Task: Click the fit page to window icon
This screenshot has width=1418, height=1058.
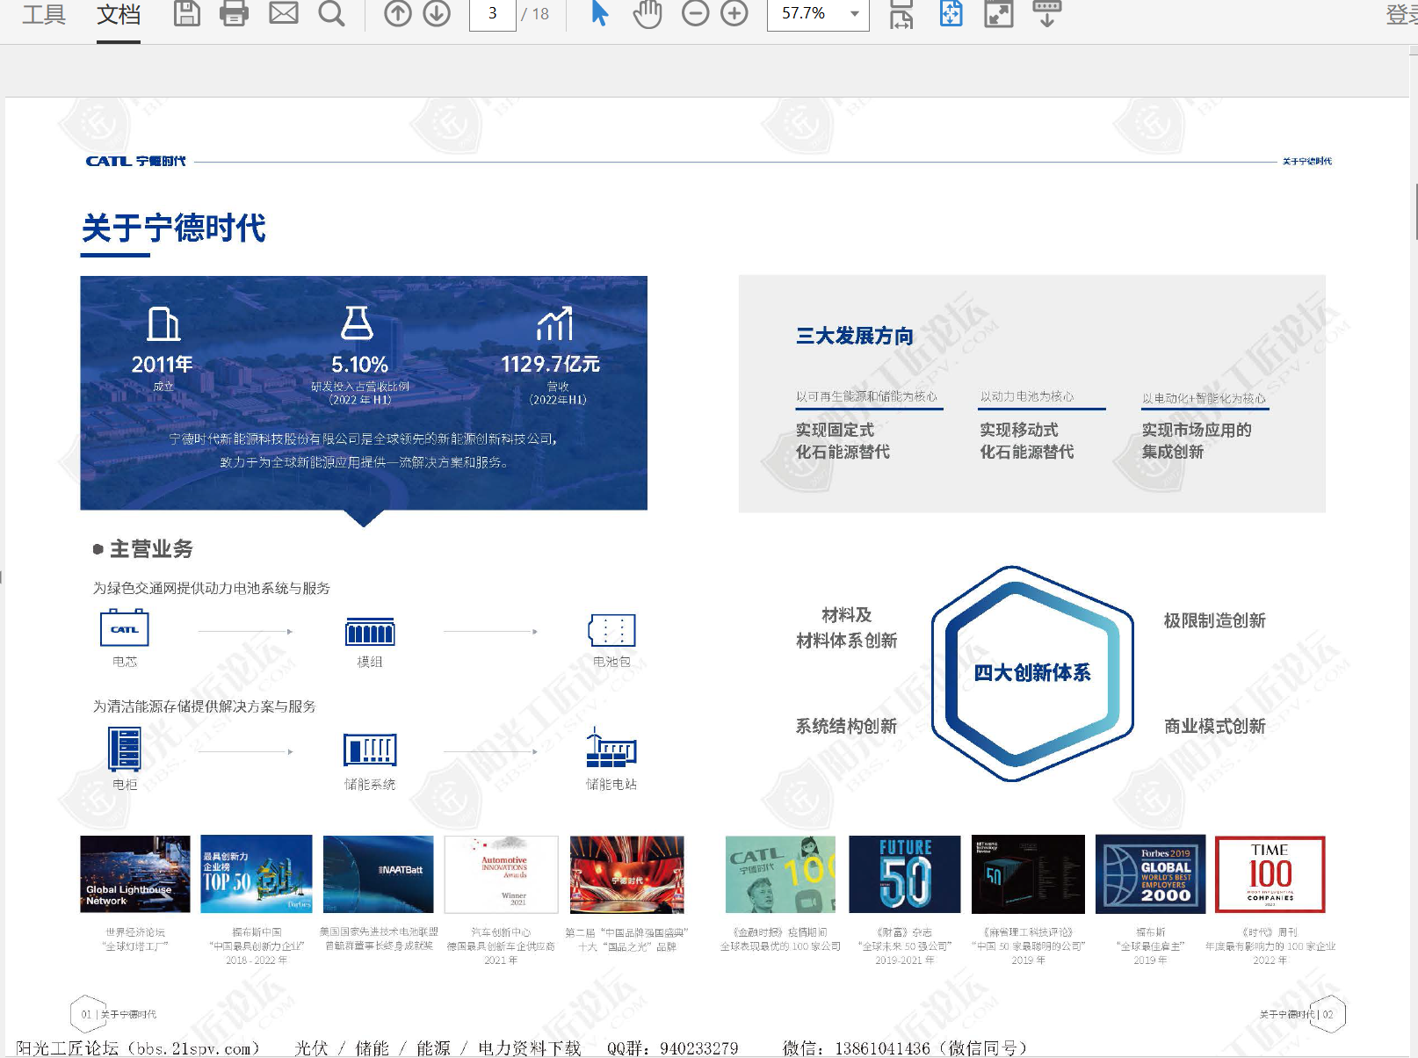Action: [951, 13]
